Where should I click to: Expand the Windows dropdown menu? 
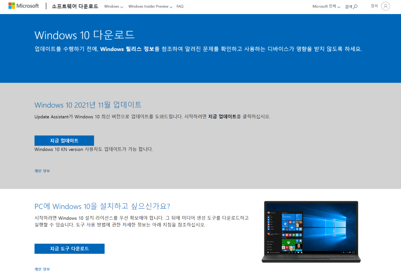pyautogui.click(x=114, y=6)
